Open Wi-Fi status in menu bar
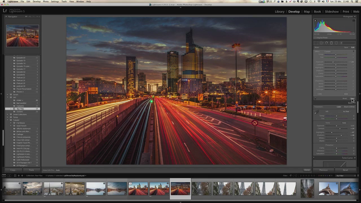Screen dimensions: 361x203 [x=319, y=1]
